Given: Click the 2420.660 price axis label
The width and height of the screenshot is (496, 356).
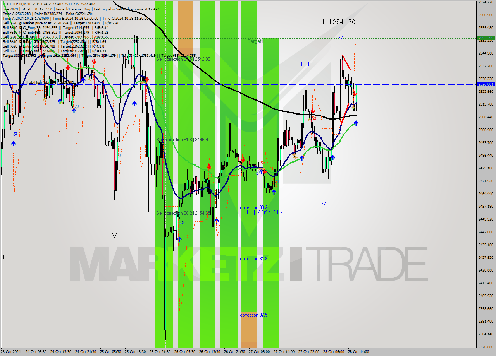Looking at the screenshot, I should pos(486,270).
